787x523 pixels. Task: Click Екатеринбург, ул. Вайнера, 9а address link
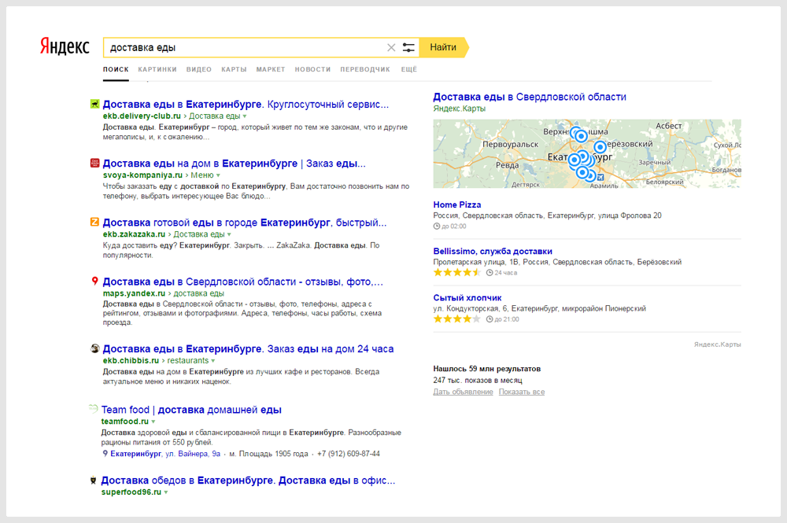165,454
